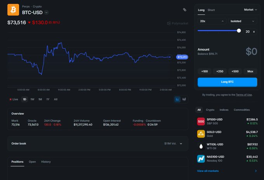Image resolution: width=264 pixels, height=180 pixels.
Task: Toggle Live chart mode
Action: [x=14, y=100]
